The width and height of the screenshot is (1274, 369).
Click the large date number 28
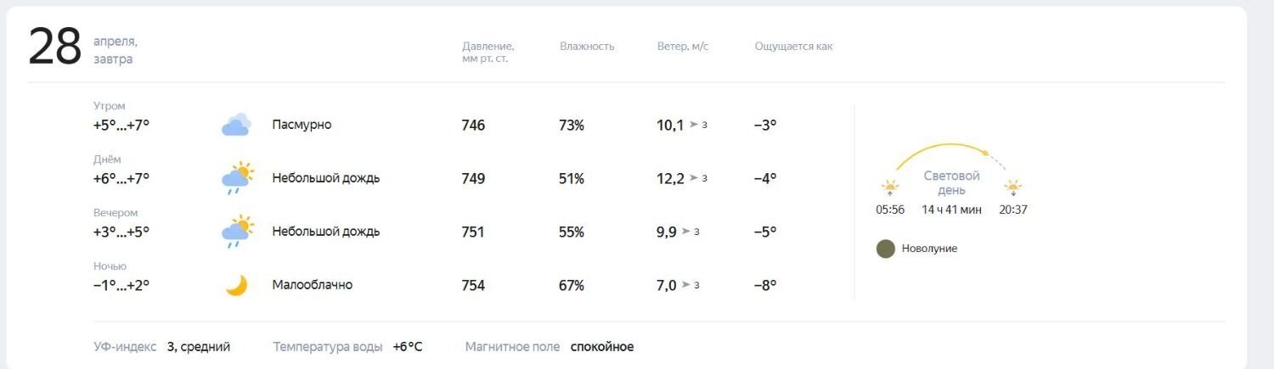(54, 48)
